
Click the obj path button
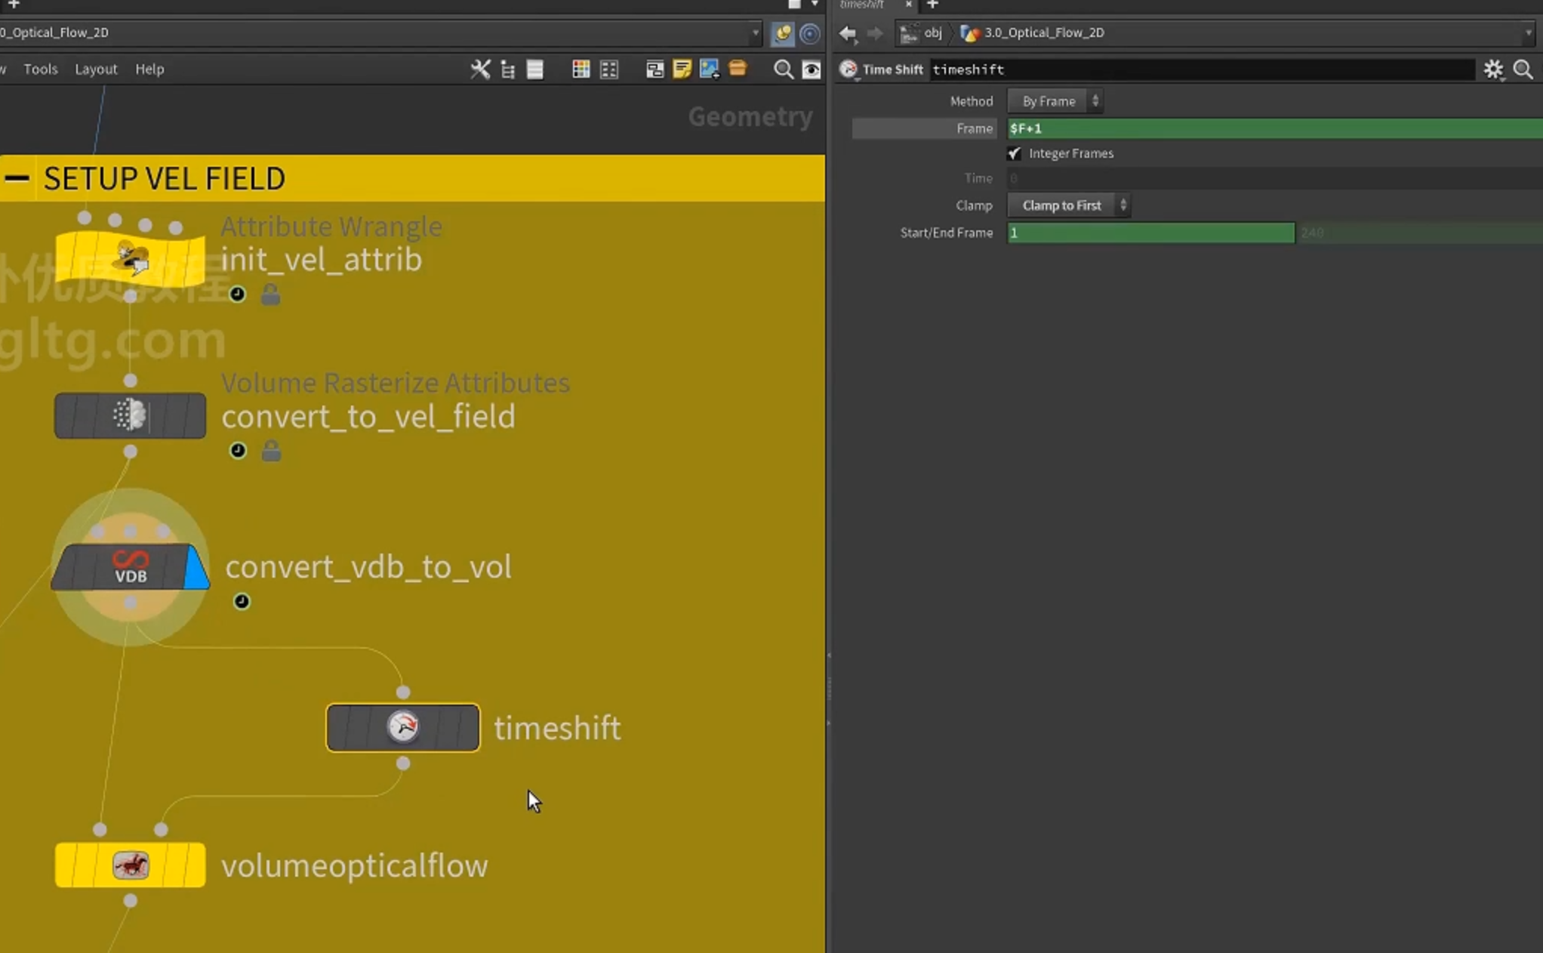922,32
